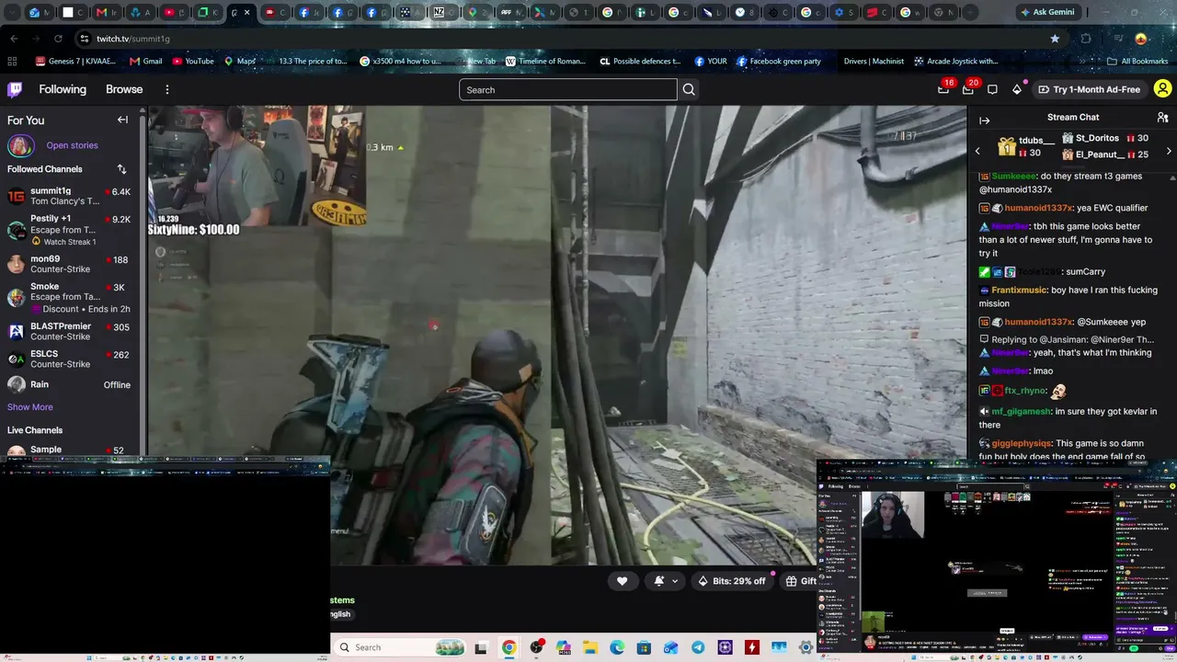Open the chat community users list
The height and width of the screenshot is (662, 1177).
(x=1163, y=118)
